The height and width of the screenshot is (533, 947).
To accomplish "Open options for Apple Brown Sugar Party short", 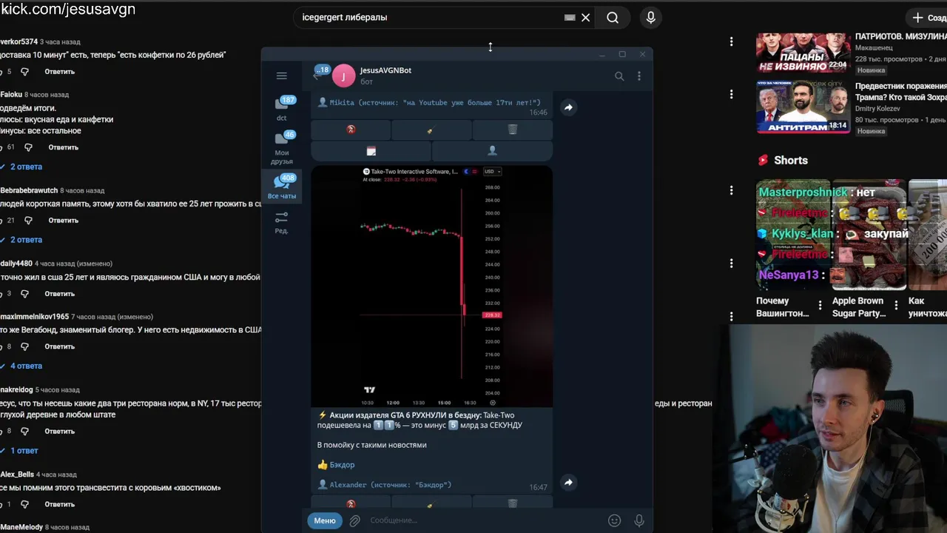I will (x=896, y=305).
